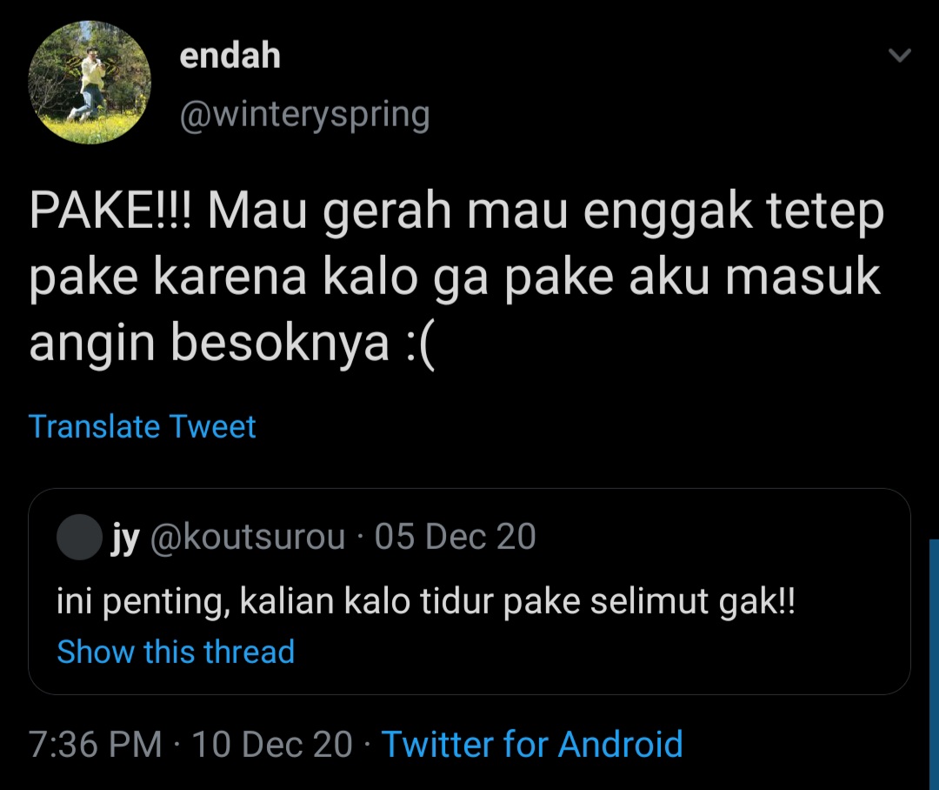Screen dimensions: 939x790
Task: Click the 7:36 PM timestamp
Action: [96, 745]
